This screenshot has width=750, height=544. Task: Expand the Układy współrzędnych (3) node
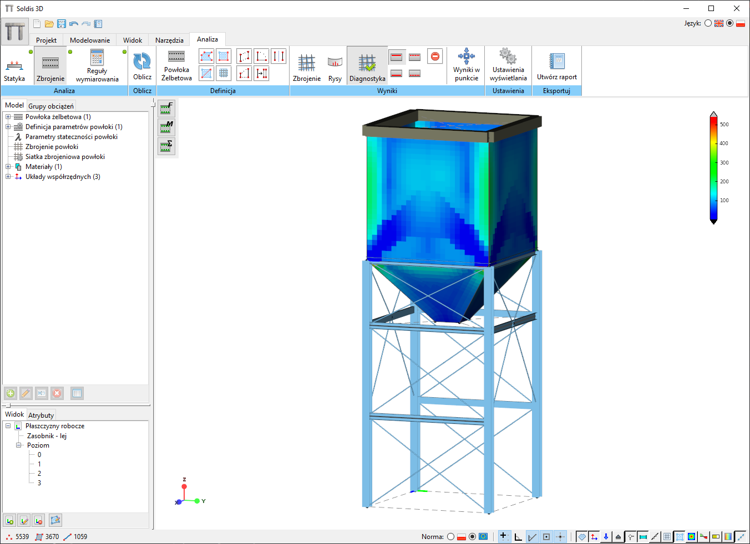pyautogui.click(x=8, y=177)
